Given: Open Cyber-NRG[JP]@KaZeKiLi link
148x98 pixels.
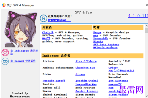Looking at the screenshot, I should pyautogui.click(x=121, y=69).
